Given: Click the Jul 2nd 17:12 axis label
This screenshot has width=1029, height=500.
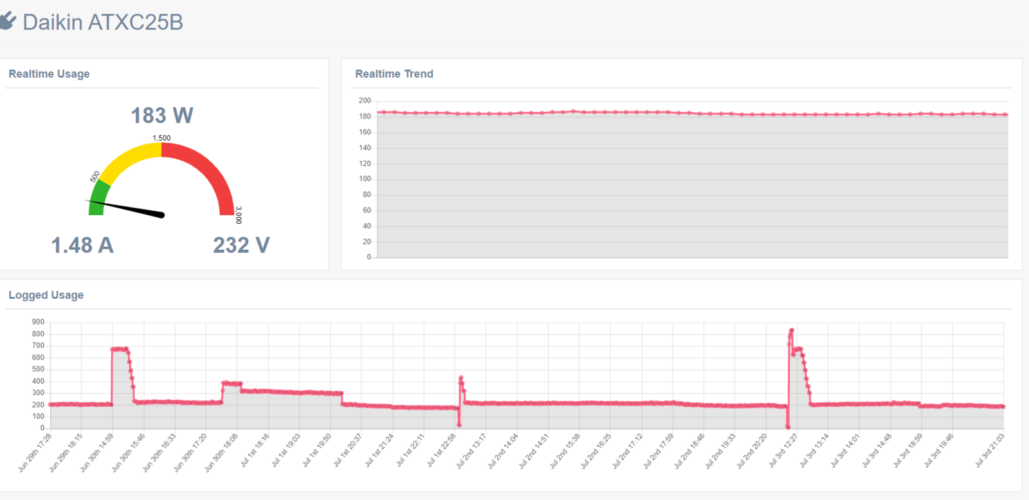Looking at the screenshot, I should (628, 451).
